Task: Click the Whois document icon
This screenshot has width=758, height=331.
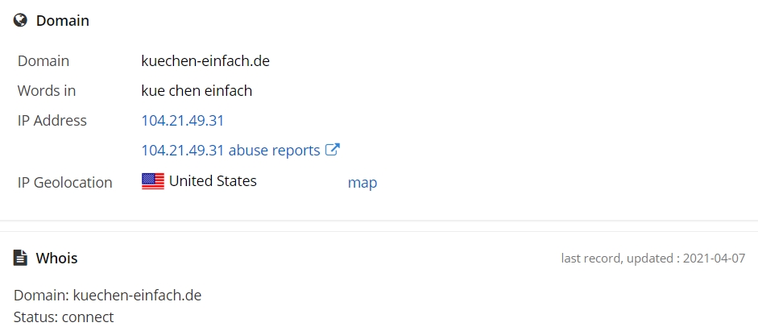Action: pos(20,258)
